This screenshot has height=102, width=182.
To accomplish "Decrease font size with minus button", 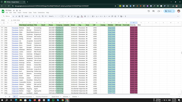I will (59, 16).
